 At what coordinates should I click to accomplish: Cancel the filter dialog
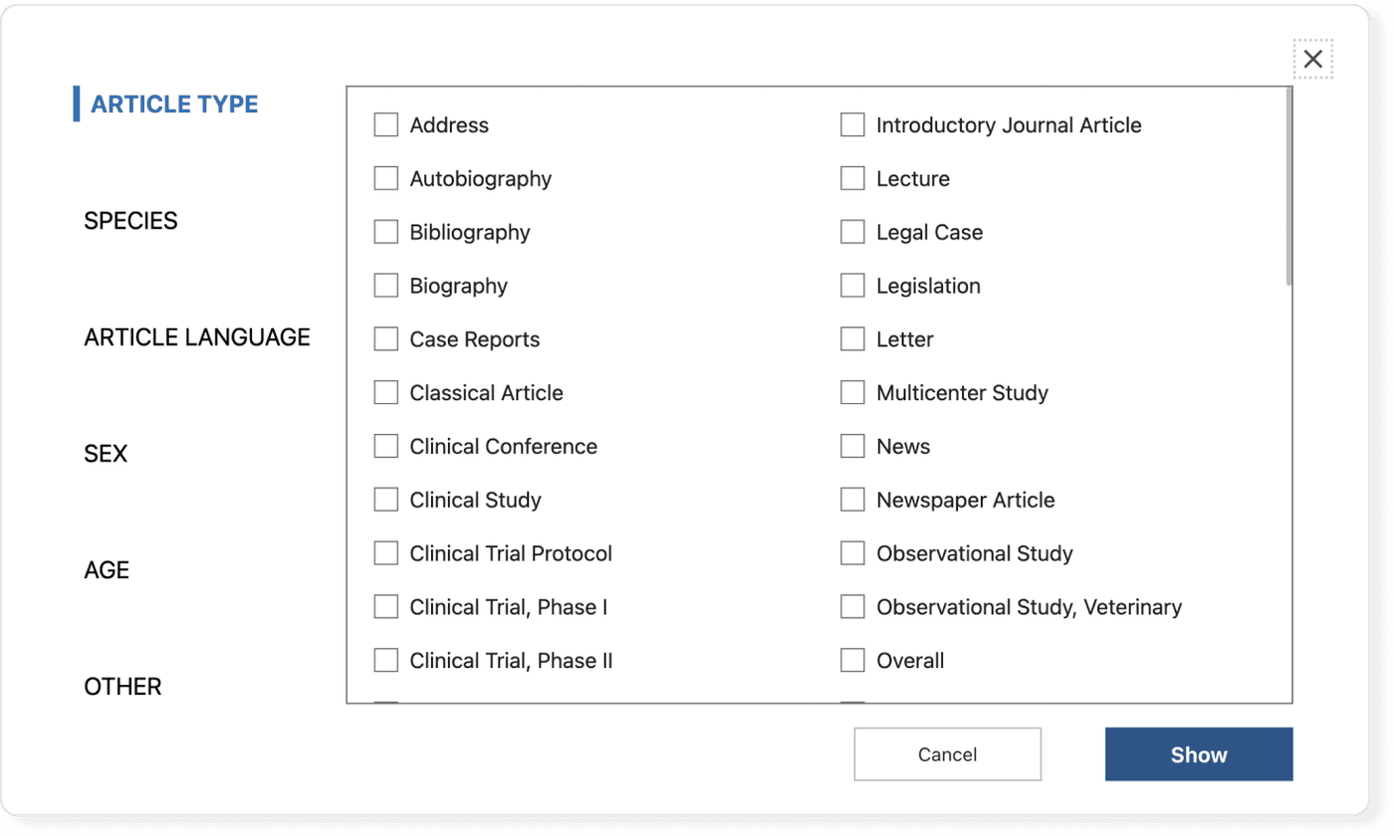pos(946,753)
